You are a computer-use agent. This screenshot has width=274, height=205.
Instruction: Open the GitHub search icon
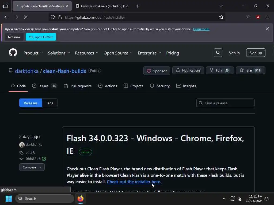[x=218, y=53]
